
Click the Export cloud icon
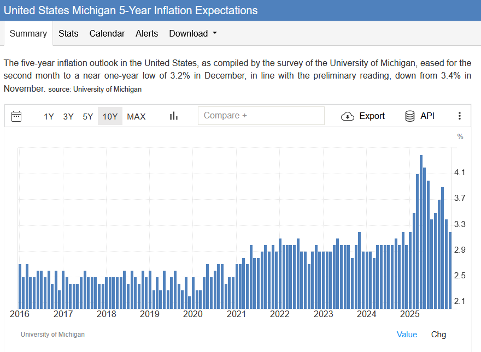(347, 116)
